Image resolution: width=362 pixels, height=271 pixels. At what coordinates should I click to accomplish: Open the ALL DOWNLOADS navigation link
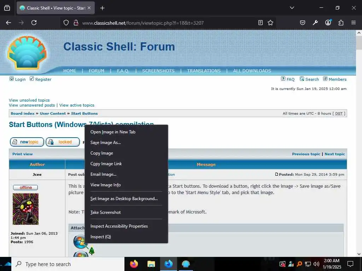coord(252,71)
